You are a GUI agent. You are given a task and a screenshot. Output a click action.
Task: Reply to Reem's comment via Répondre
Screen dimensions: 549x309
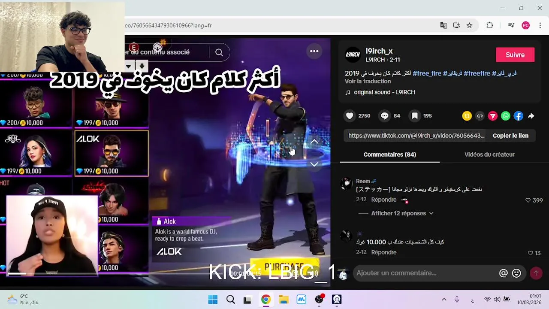click(384, 200)
